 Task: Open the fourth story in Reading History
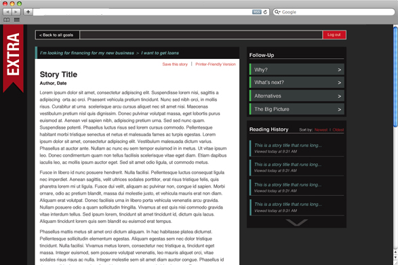coord(297,207)
